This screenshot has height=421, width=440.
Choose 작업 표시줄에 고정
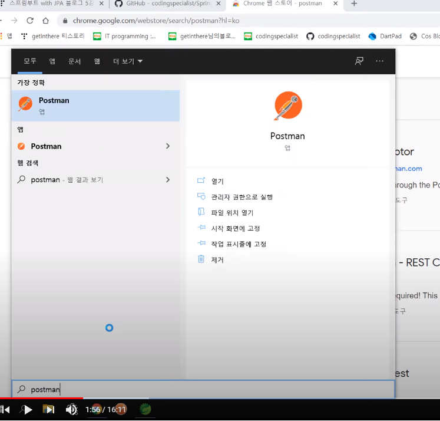pos(239,244)
